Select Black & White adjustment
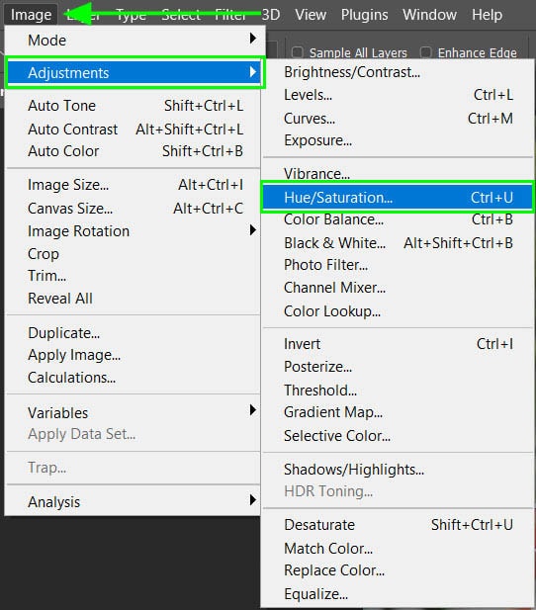536x610 pixels. click(398, 243)
